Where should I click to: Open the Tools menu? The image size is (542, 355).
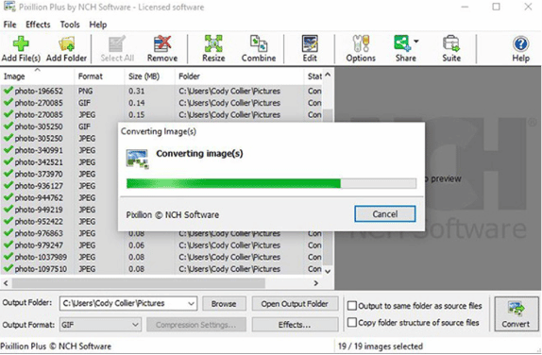coord(70,25)
